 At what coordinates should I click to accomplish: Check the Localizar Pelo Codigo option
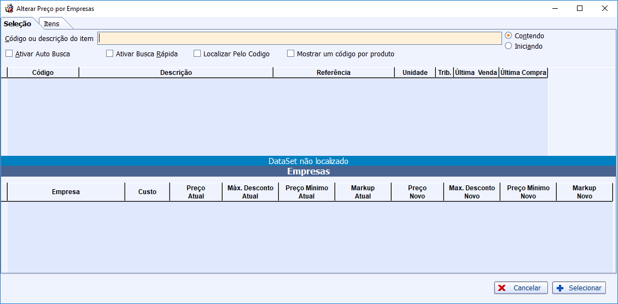[197, 54]
